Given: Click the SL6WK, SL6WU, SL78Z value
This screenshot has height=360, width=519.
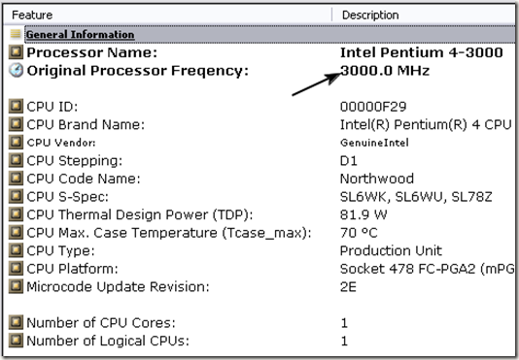Looking at the screenshot, I should pyautogui.click(x=416, y=197).
